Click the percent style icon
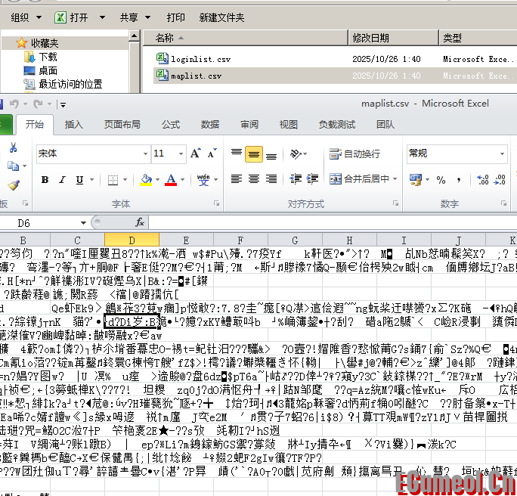The height and width of the screenshot is (496, 517). [x=441, y=180]
